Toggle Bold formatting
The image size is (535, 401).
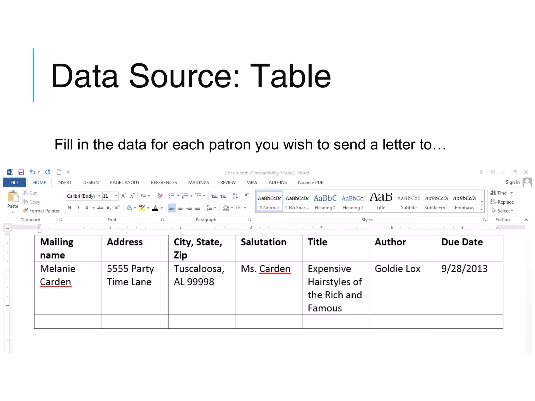pyautogui.click(x=70, y=208)
